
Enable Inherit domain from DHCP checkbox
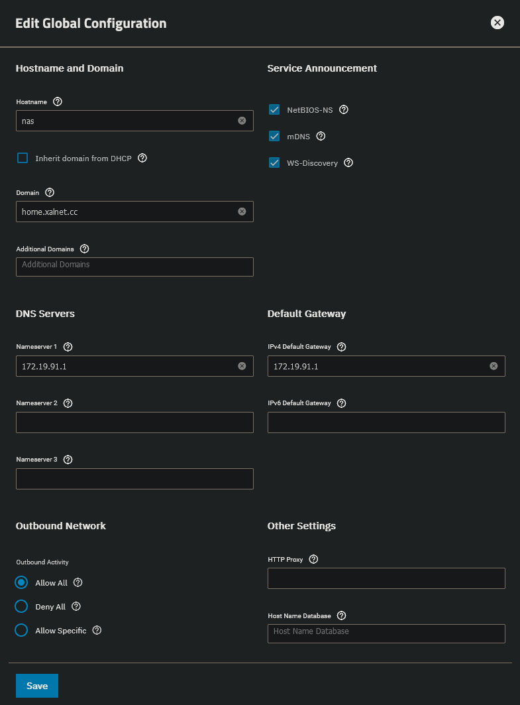(x=23, y=159)
